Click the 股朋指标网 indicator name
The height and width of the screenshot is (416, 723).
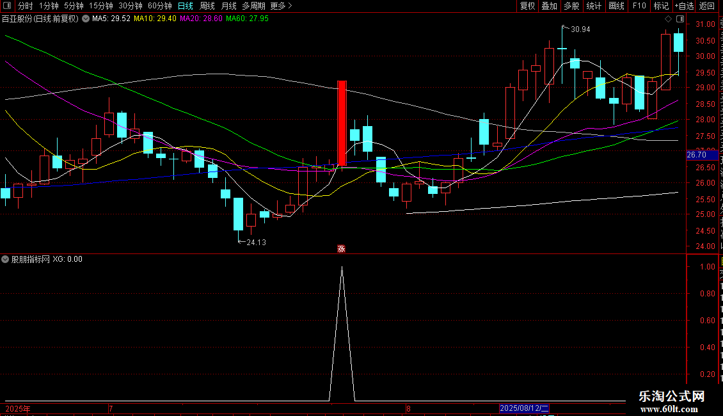(x=31, y=259)
